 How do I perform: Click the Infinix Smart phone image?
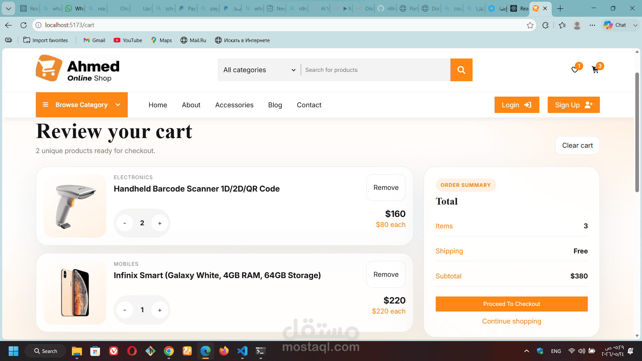(75, 293)
